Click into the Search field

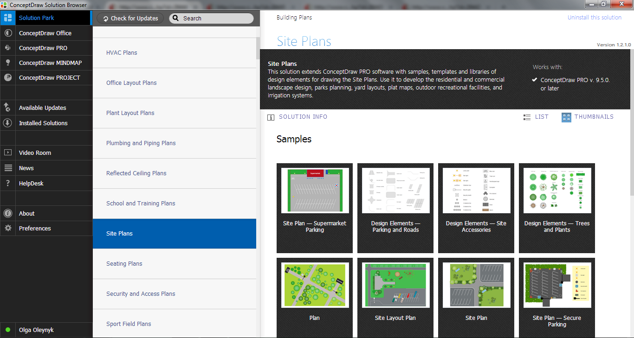211,18
